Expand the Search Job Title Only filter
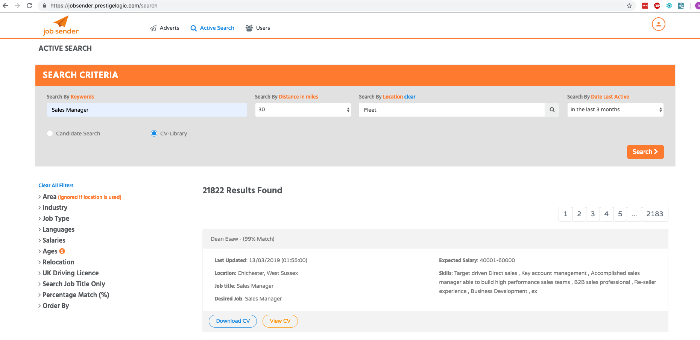The width and height of the screenshot is (700, 340). (71, 284)
